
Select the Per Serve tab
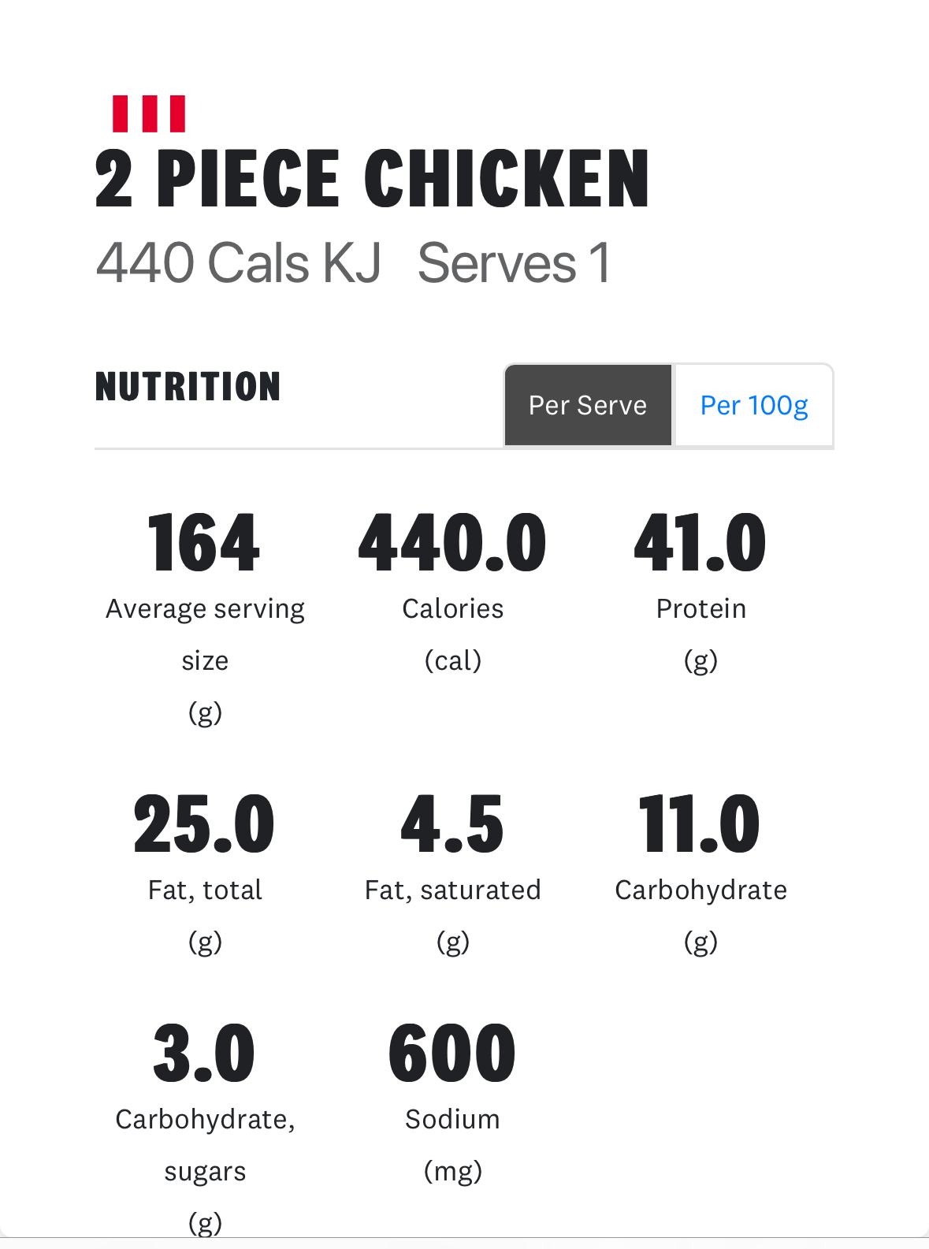coord(588,405)
